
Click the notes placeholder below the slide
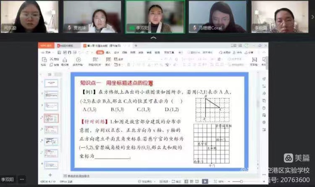coord(84,175)
